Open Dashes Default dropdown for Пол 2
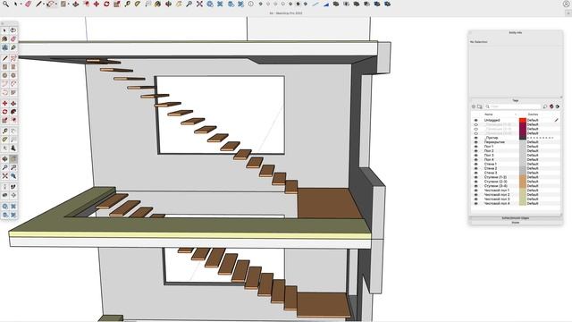572x322 pixels. (533, 151)
